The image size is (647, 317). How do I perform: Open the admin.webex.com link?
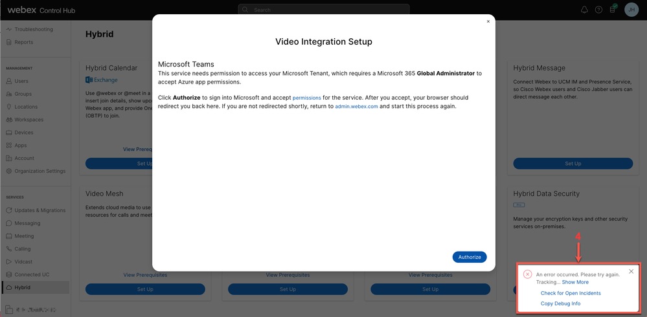coord(356,106)
